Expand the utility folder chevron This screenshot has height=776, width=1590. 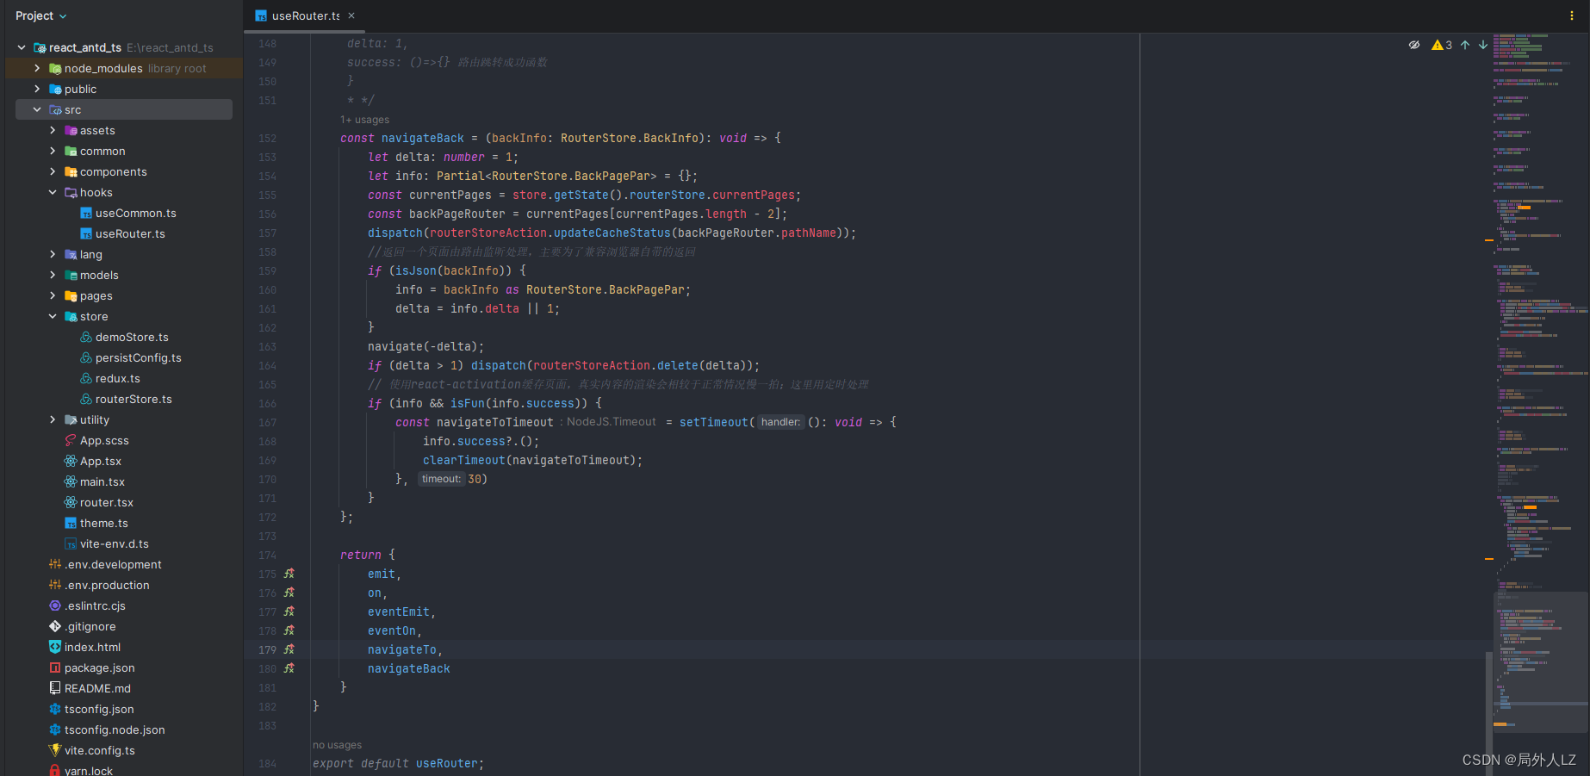click(x=53, y=419)
